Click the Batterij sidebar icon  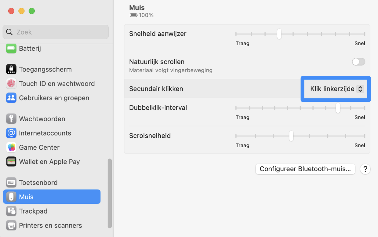pos(11,49)
